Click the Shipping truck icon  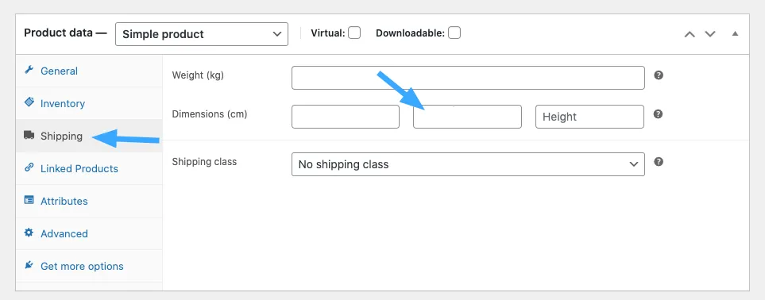coord(29,135)
